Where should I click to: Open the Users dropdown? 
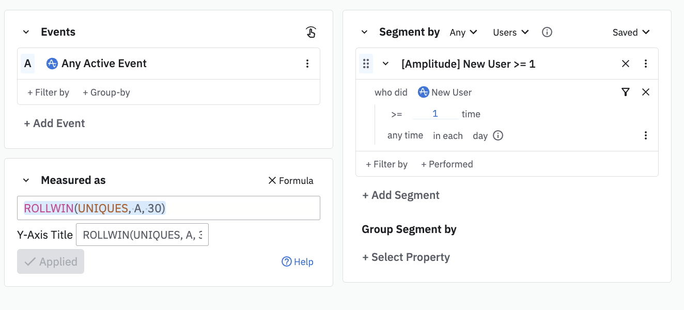click(510, 32)
